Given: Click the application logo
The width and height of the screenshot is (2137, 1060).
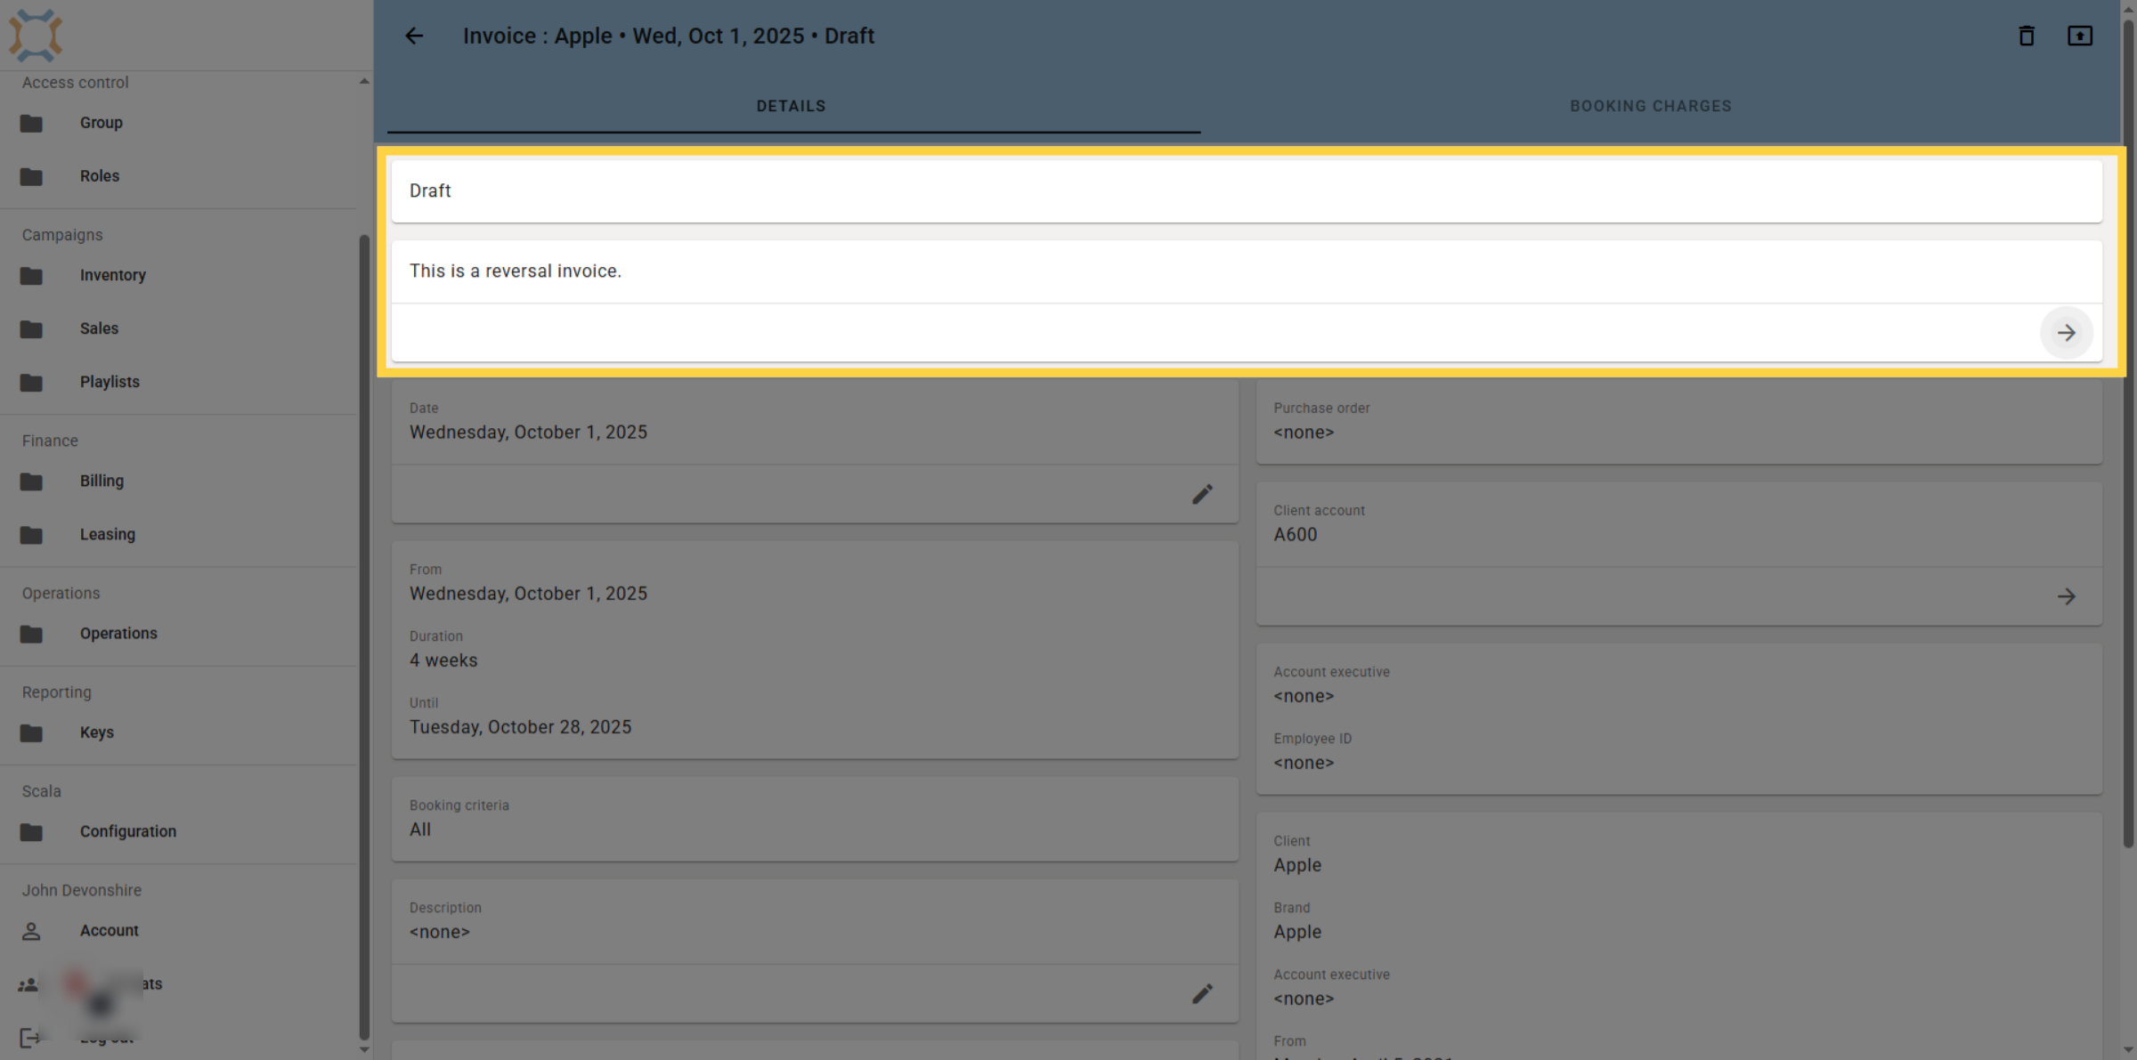Looking at the screenshot, I should coord(36,36).
